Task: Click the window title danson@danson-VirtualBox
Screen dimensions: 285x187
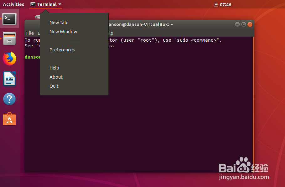Action: [141, 24]
